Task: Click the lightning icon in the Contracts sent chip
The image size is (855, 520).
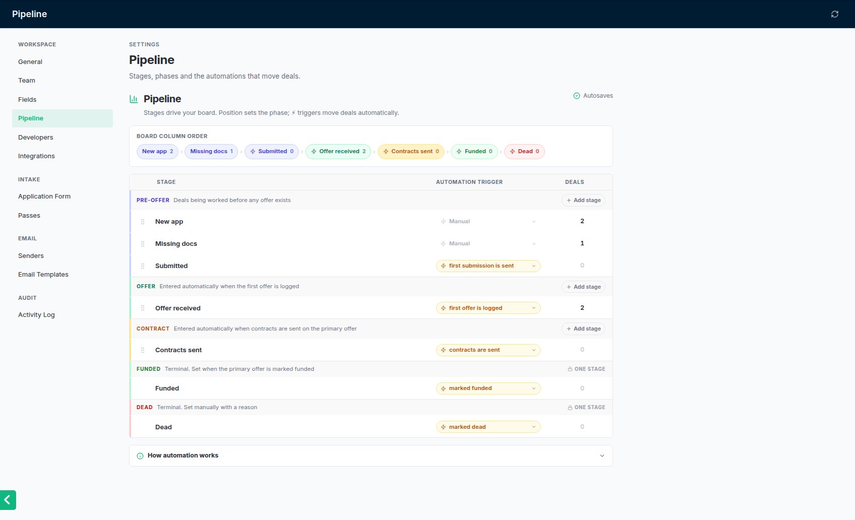Action: 386,152
